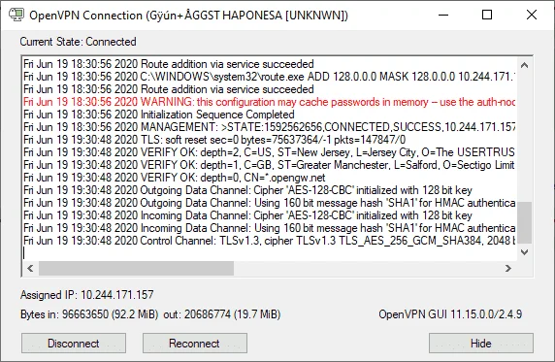This screenshot has height=362, width=555.
Task: Click the log scroll up arrow
Action: coord(525,65)
